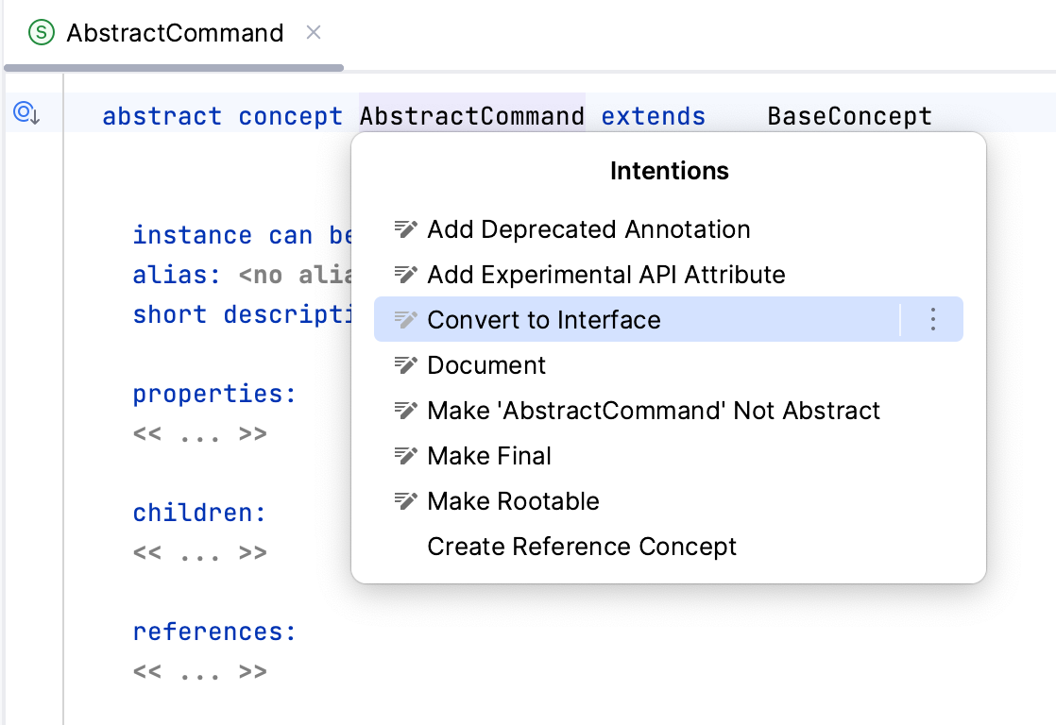
Task: Open the three-dot submenu for Convert to Interface
Action: tap(932, 320)
